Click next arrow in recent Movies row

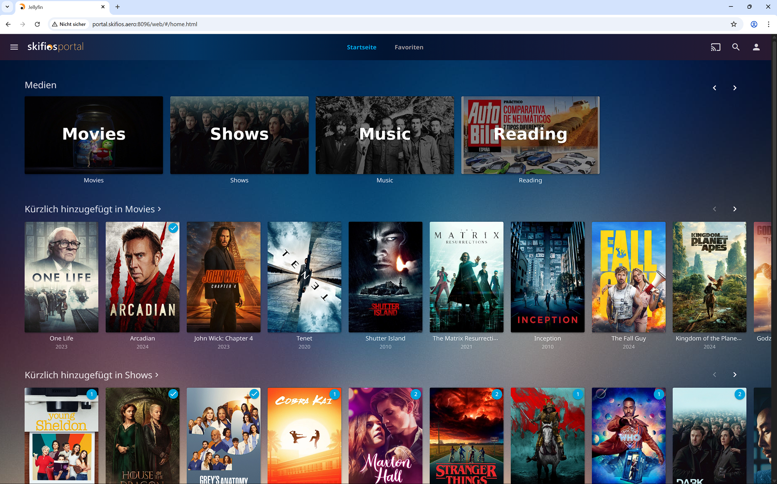pos(735,209)
